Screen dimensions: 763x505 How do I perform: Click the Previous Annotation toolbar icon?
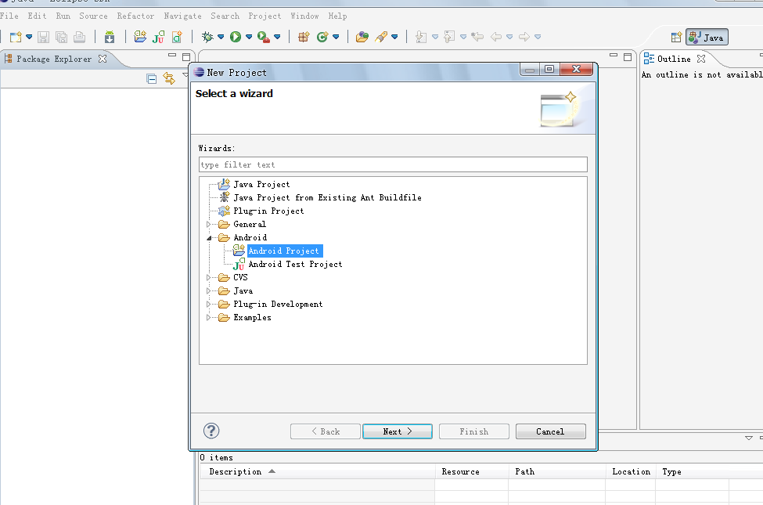pos(450,37)
